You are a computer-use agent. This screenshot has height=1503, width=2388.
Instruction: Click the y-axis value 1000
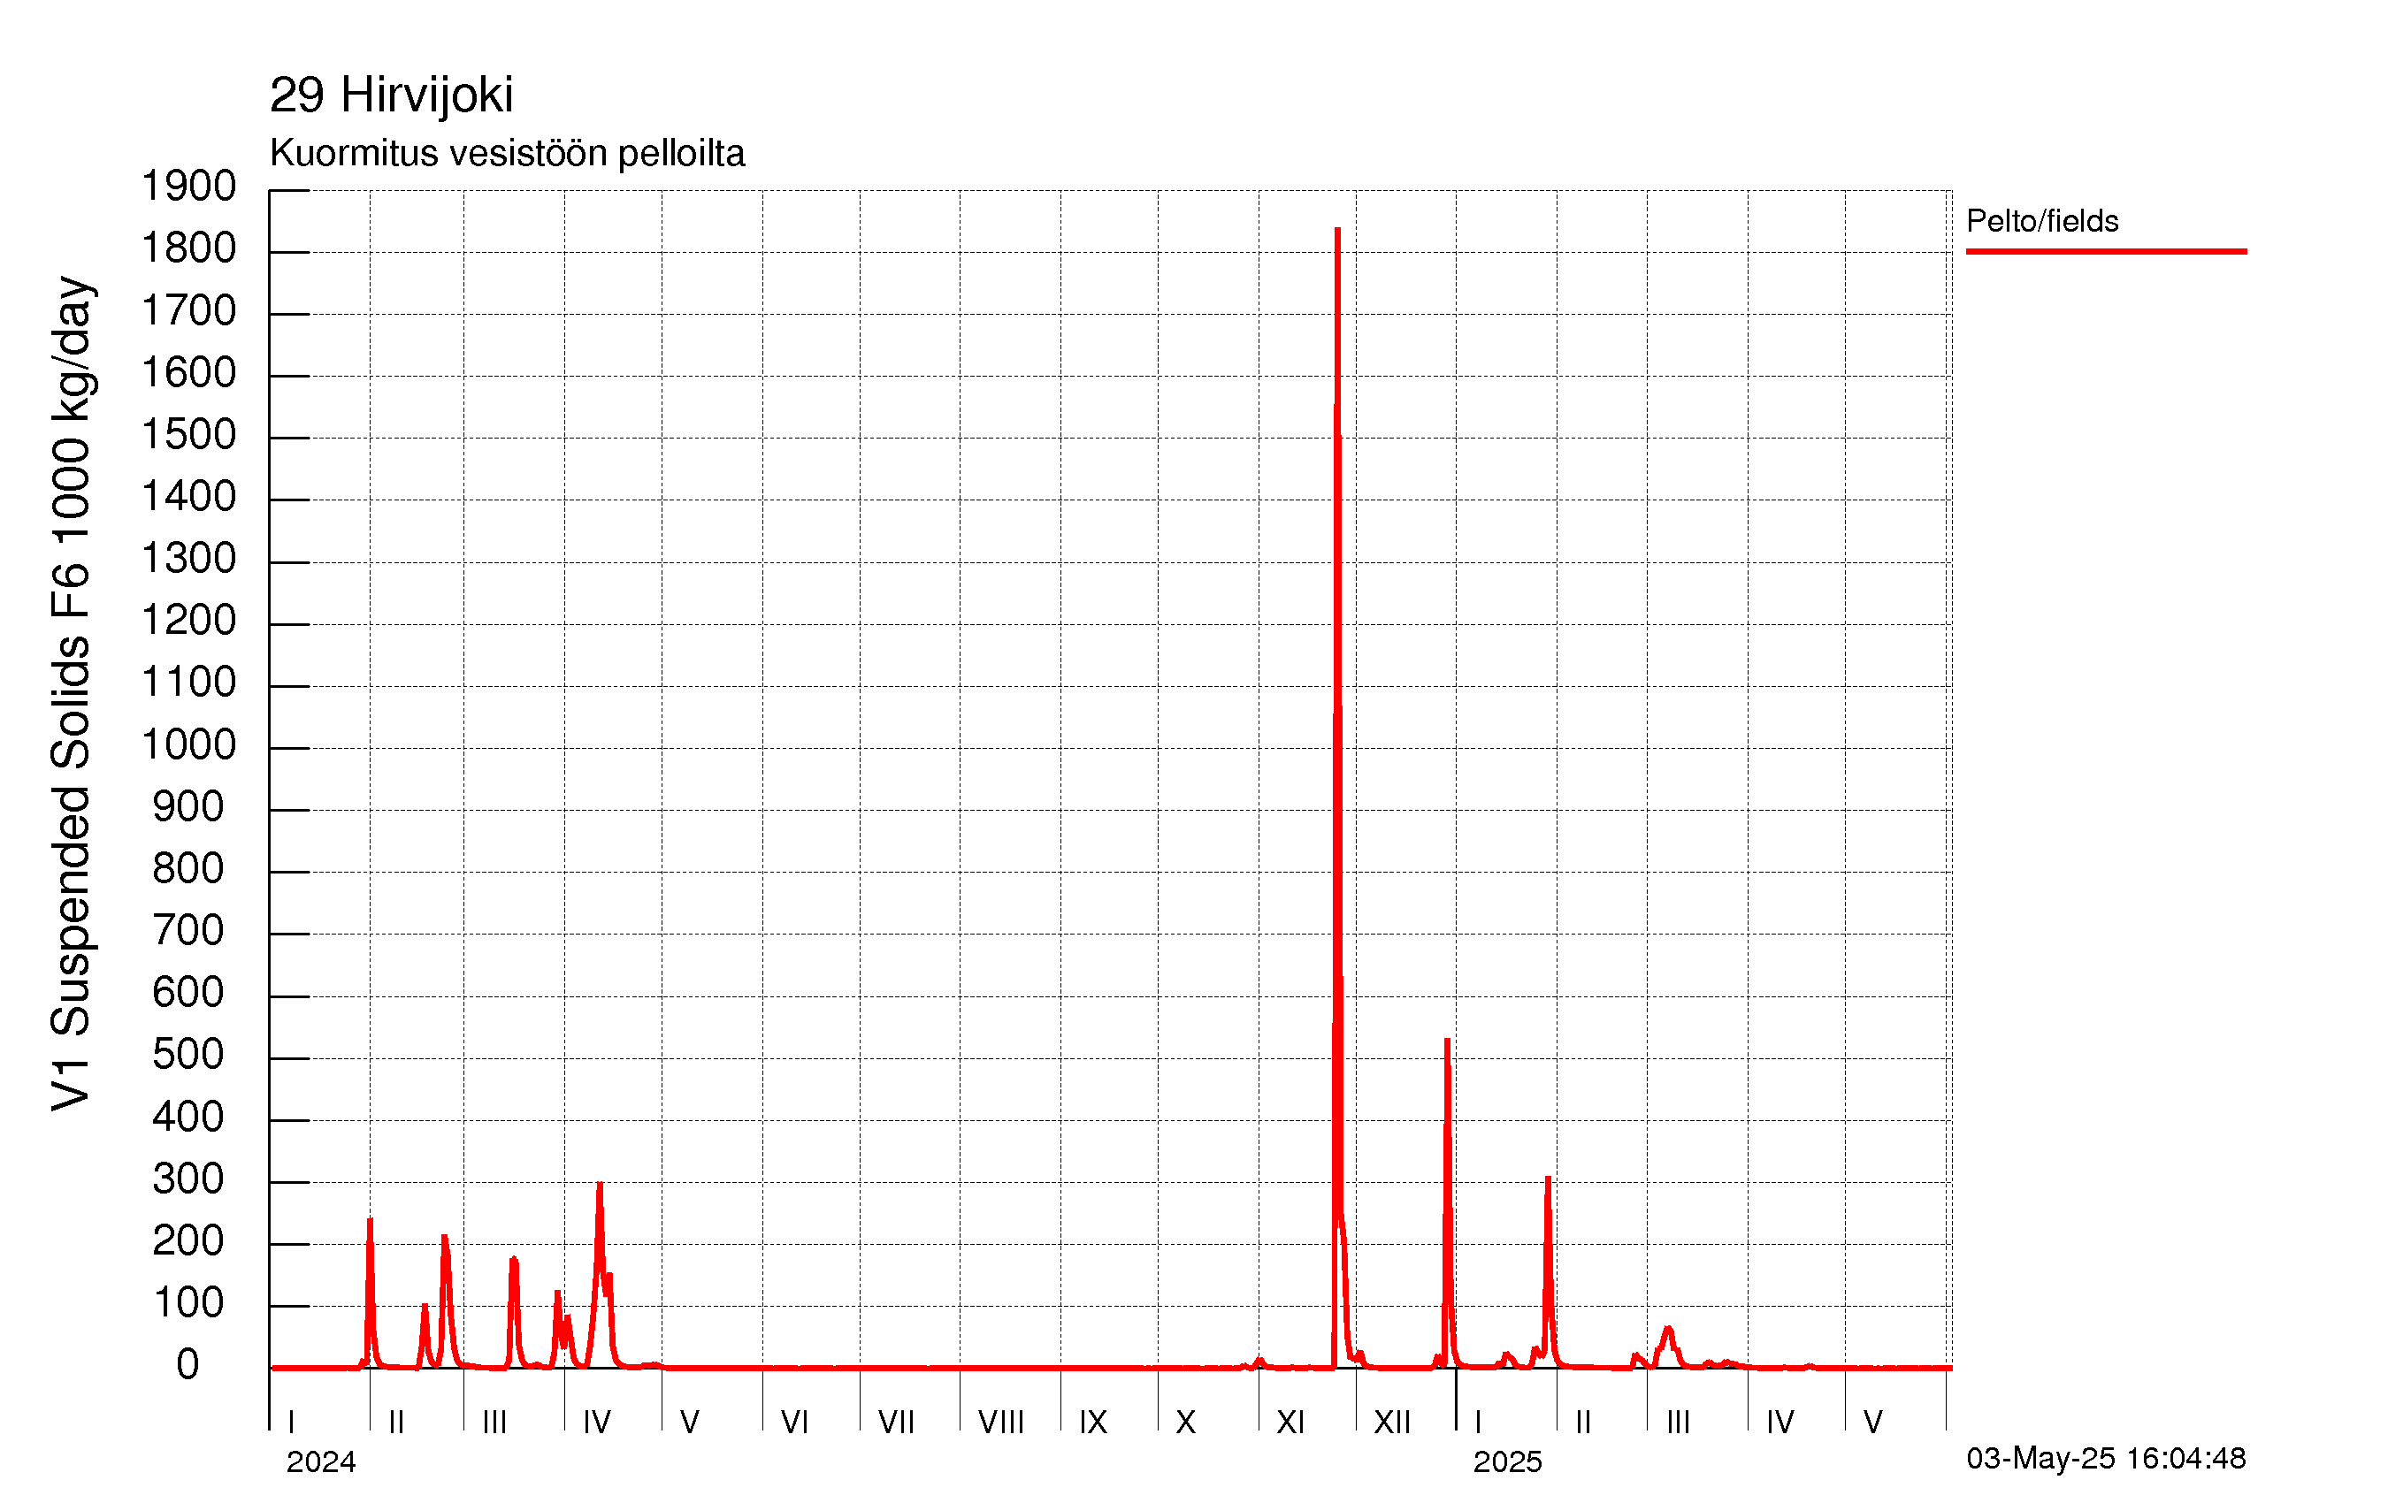coord(188,745)
